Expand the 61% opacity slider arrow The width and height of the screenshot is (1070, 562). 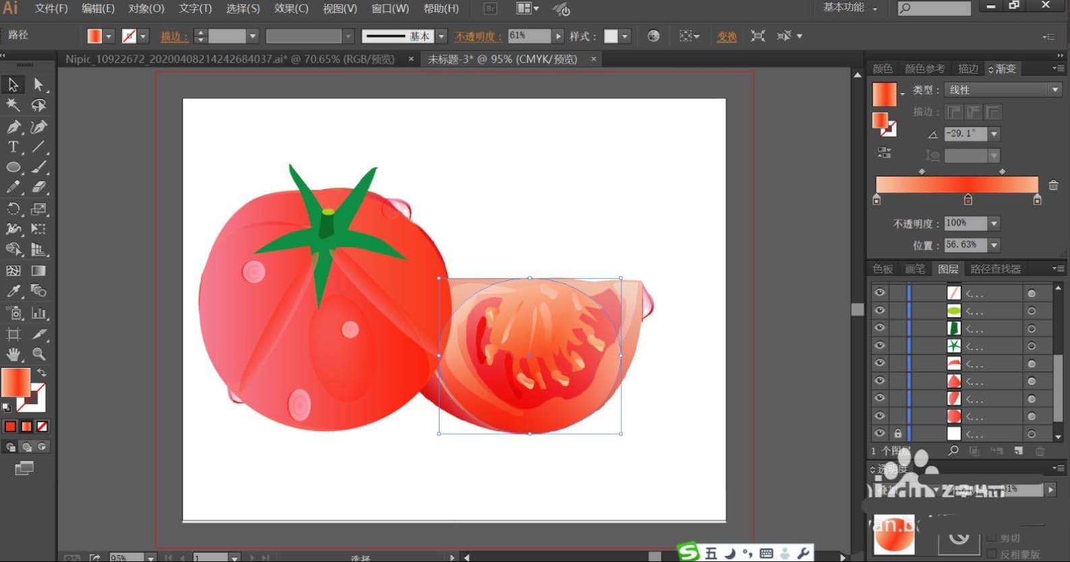pyautogui.click(x=558, y=36)
